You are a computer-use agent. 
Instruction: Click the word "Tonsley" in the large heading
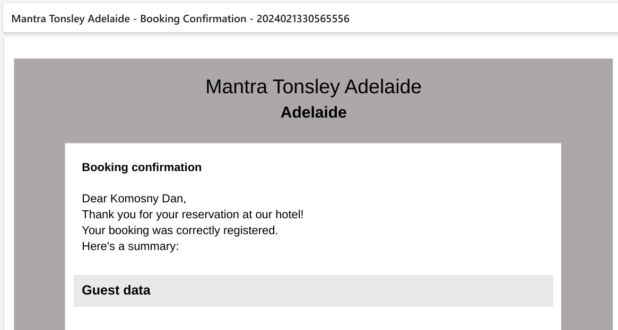pos(306,86)
